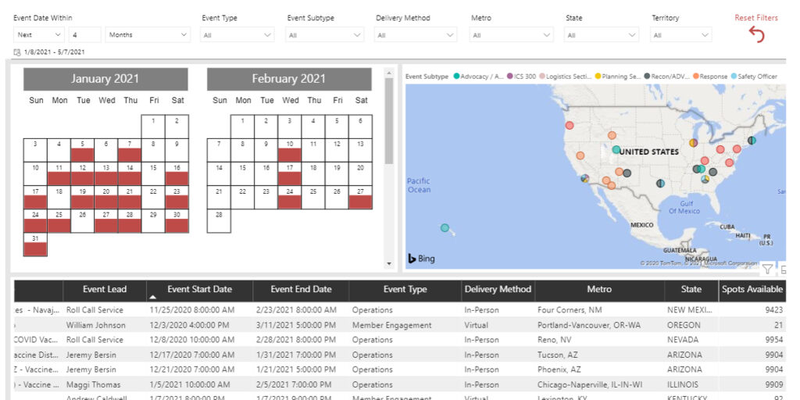Expand the Delivery Method filter dropdown

point(416,35)
